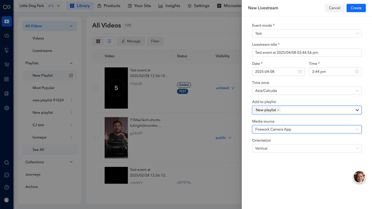Check the select-all checkbox in video list header

point(96,56)
